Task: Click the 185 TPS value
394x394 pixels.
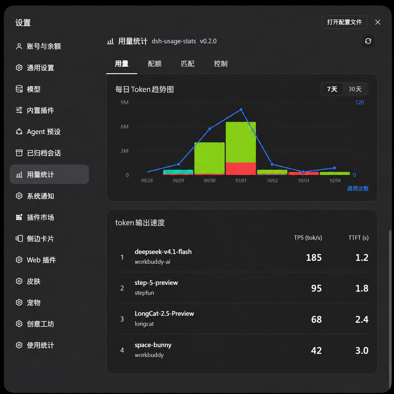Action: (314, 258)
